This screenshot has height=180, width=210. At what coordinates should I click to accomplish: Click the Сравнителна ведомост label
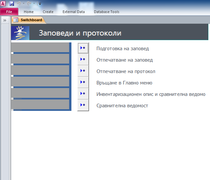(x=122, y=106)
